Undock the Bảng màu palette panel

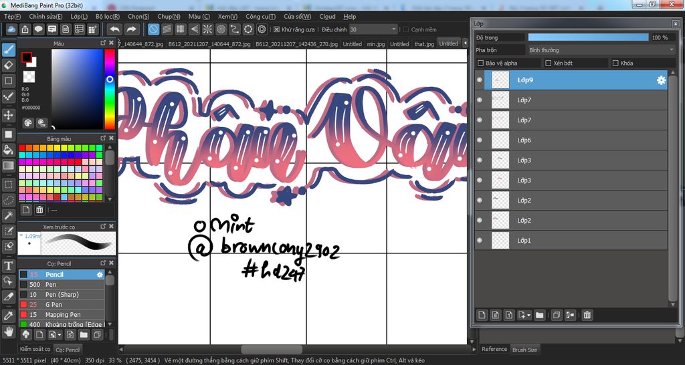point(103,138)
